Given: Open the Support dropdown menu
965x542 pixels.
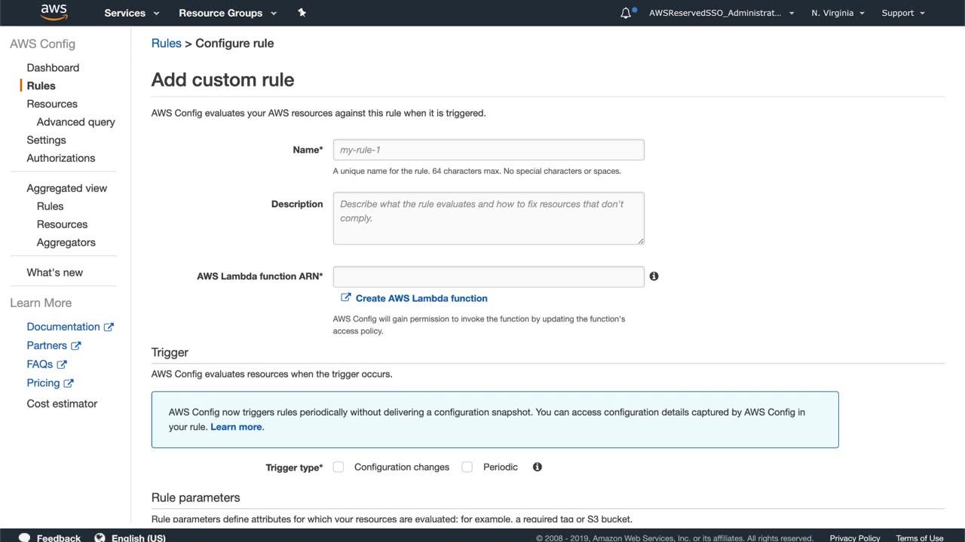Looking at the screenshot, I should point(902,13).
